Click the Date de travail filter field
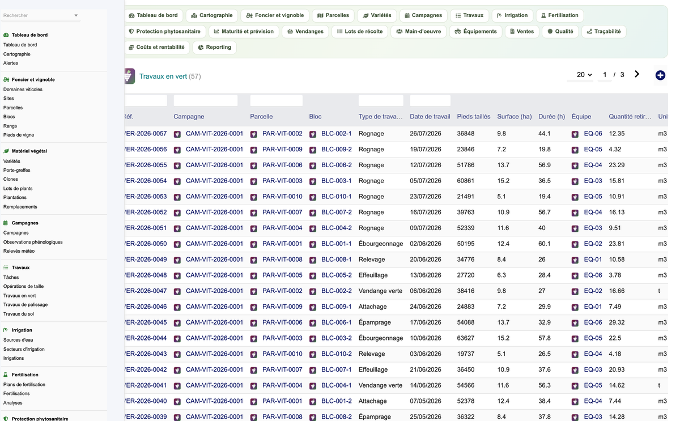This screenshot has height=421, width=680. tap(430, 101)
